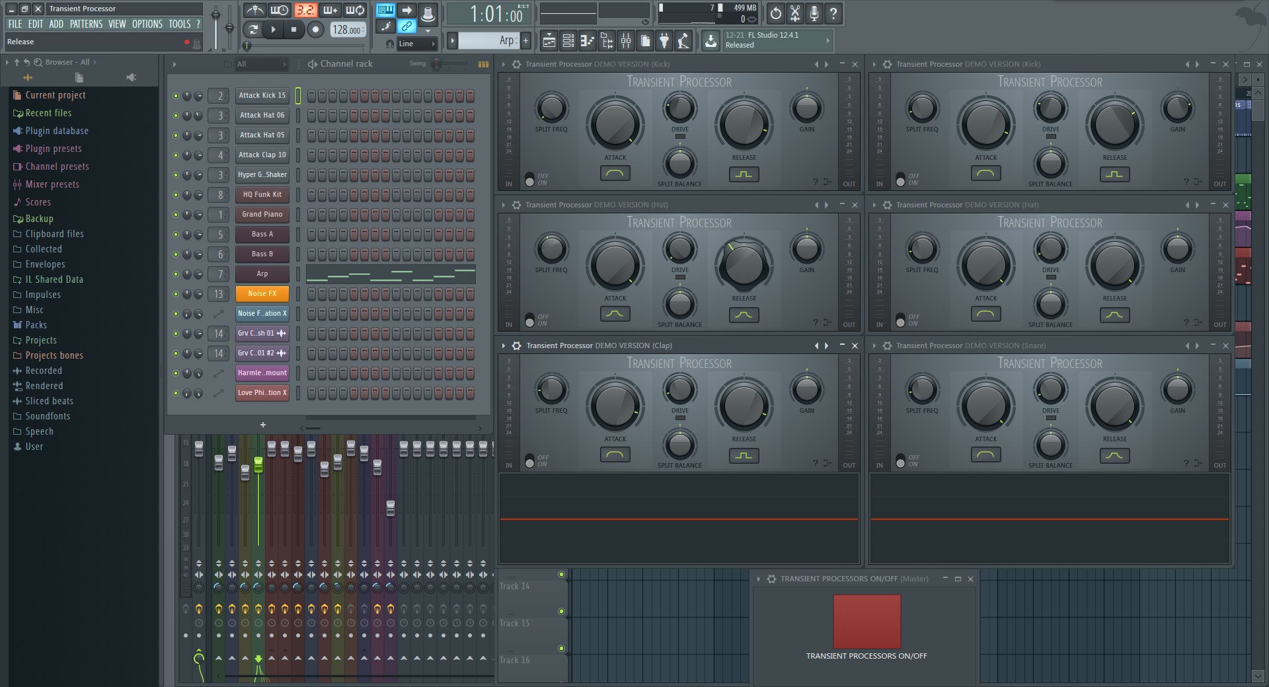
Task: Click the Love Phi..tion X channel button
Action: pos(262,393)
